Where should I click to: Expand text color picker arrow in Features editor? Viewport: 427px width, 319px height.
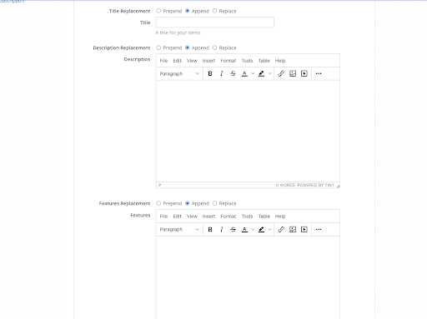[x=253, y=229]
